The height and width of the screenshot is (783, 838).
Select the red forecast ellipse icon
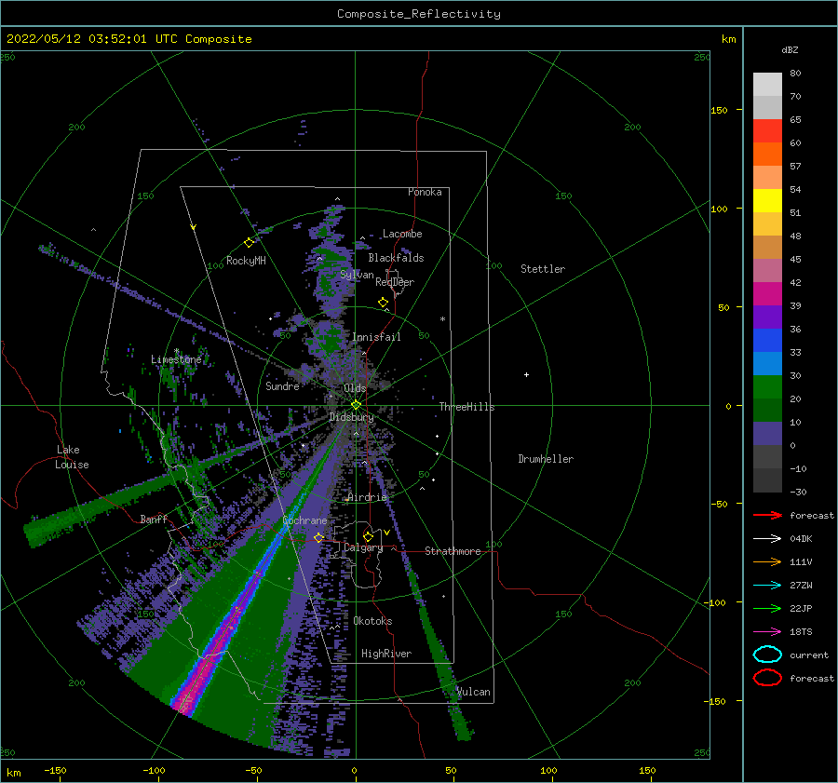767,678
